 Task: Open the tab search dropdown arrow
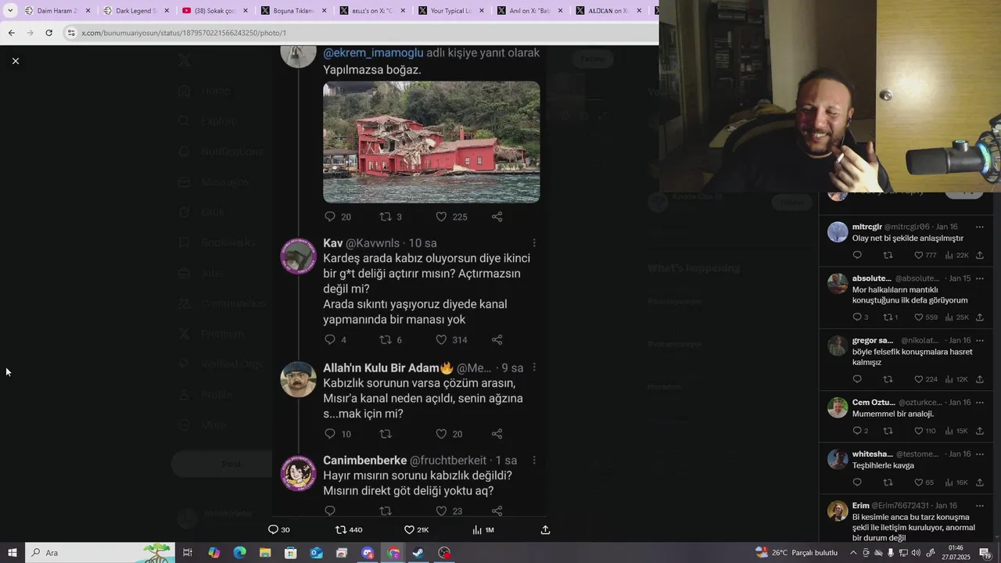click(10, 11)
